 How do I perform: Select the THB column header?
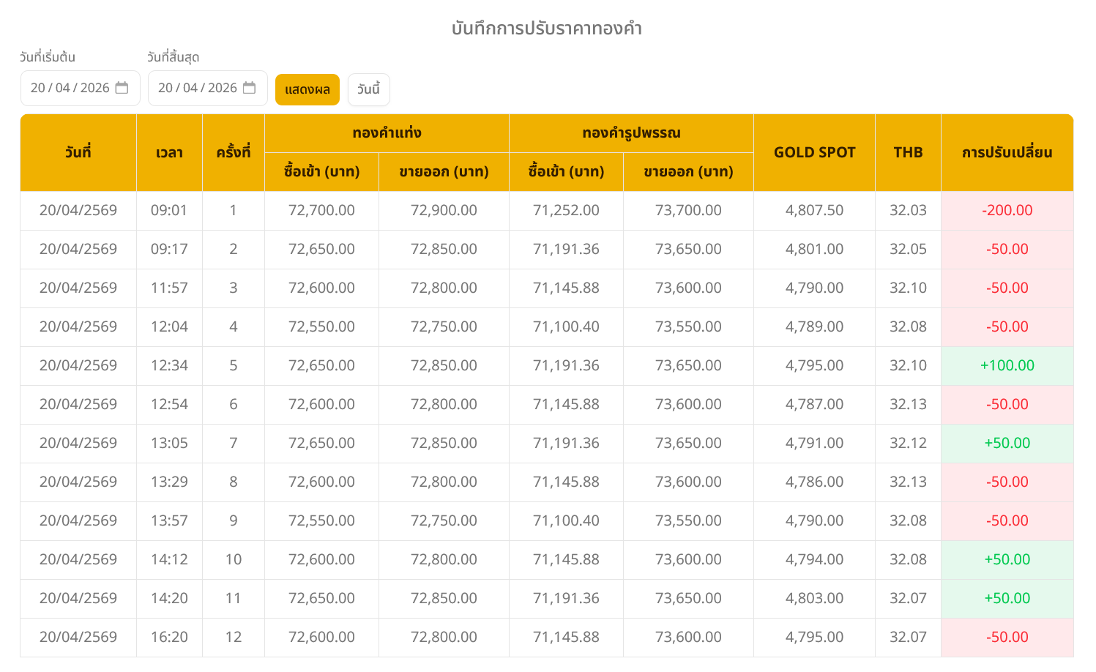click(x=908, y=152)
